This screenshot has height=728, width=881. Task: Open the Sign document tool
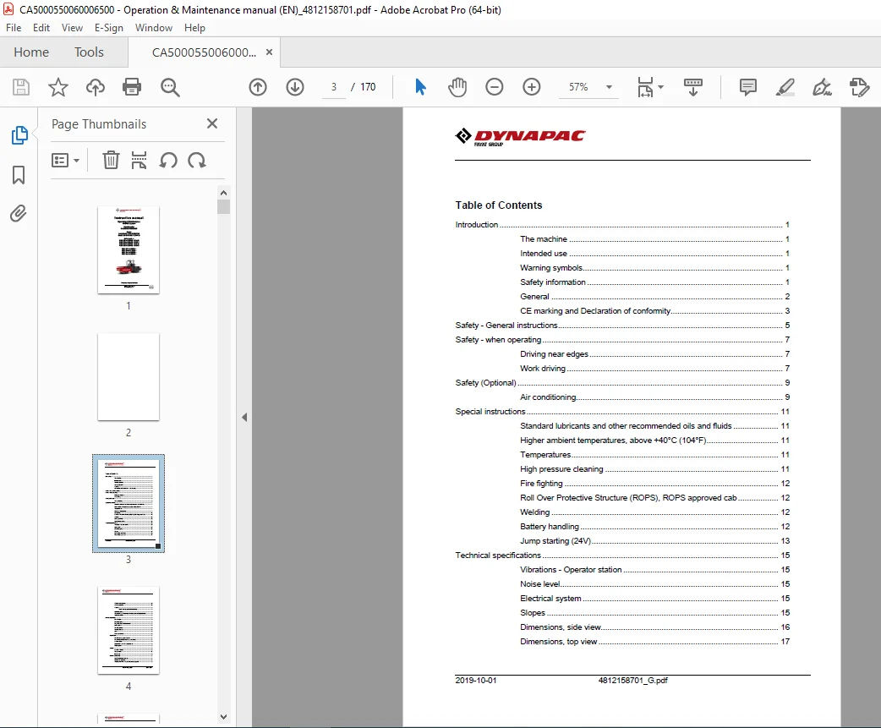(822, 87)
